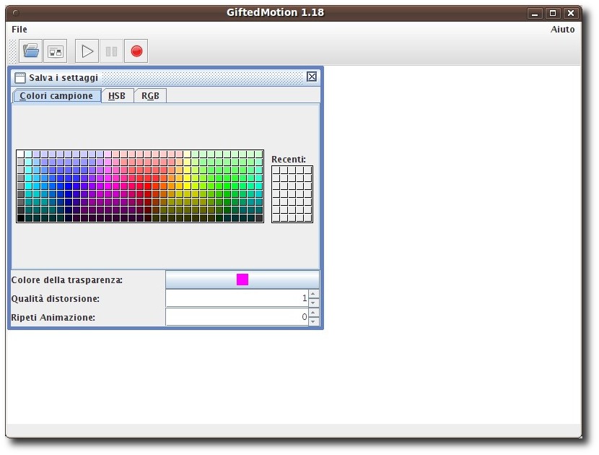This screenshot has width=599, height=455.
Task: Close the Salva i settaggi panel
Action: pos(312,77)
